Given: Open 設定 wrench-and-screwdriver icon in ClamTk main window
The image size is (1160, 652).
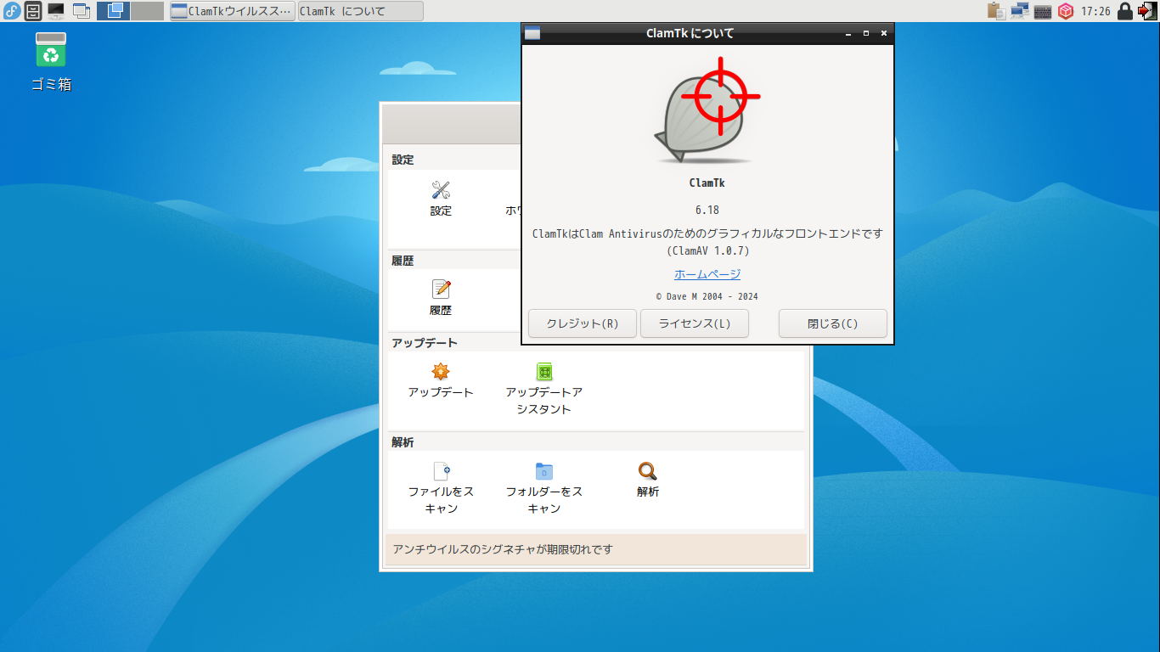Looking at the screenshot, I should pyautogui.click(x=441, y=190).
